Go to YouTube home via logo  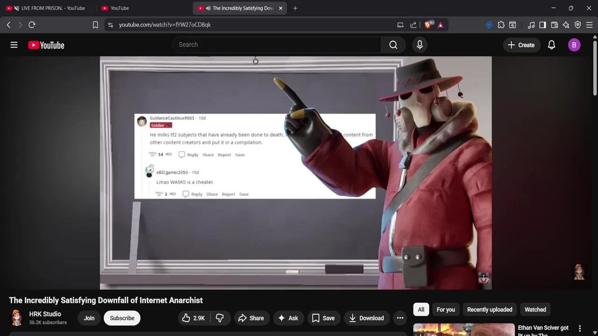coord(46,45)
